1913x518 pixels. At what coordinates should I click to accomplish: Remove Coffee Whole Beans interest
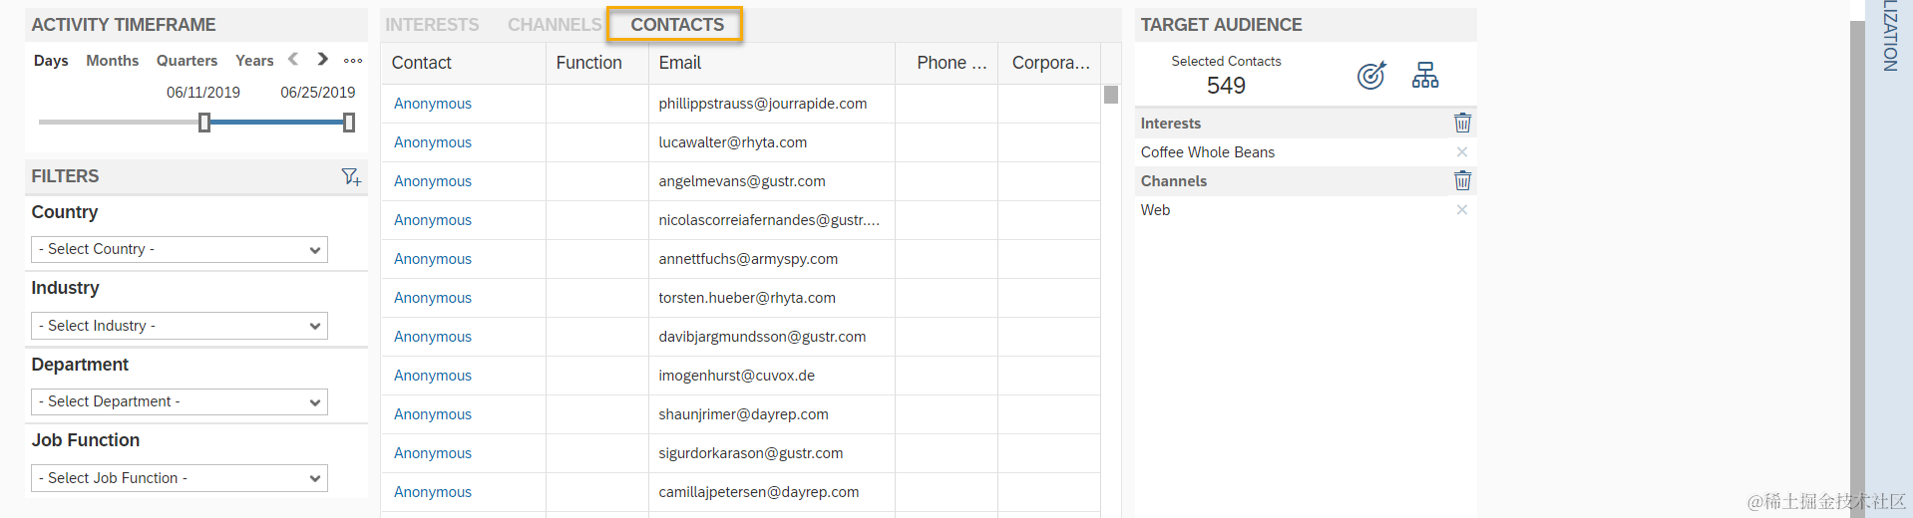click(x=1462, y=152)
